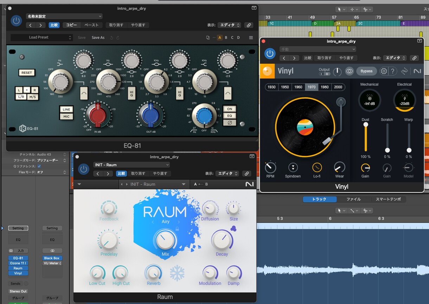Click the Vinyl help question mark icon
429x304 pixels.
[393, 71]
